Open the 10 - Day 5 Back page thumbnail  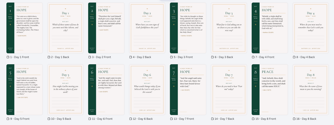pyautogui.click(x=65, y=90)
